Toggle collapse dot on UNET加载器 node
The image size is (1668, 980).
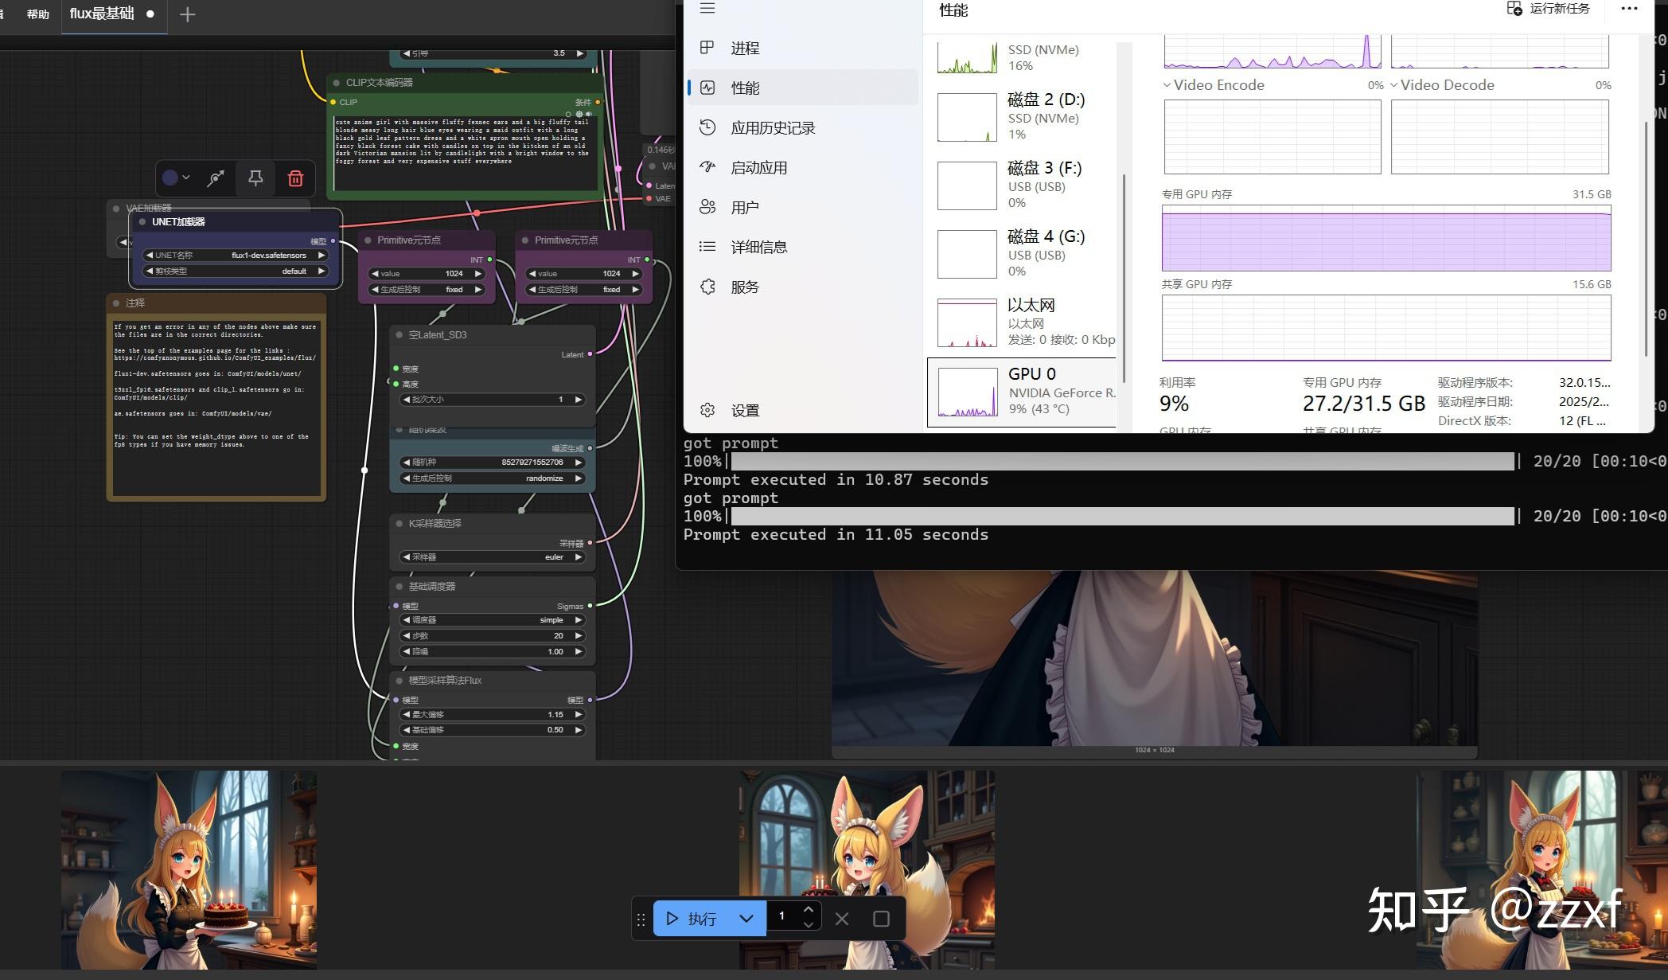[x=143, y=222]
